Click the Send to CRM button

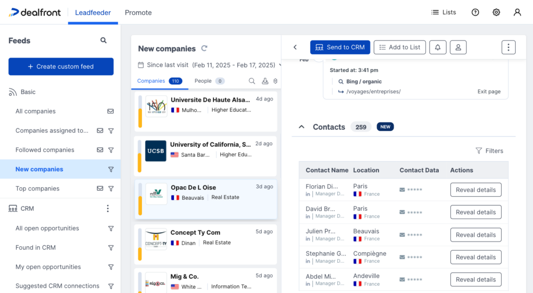click(340, 47)
